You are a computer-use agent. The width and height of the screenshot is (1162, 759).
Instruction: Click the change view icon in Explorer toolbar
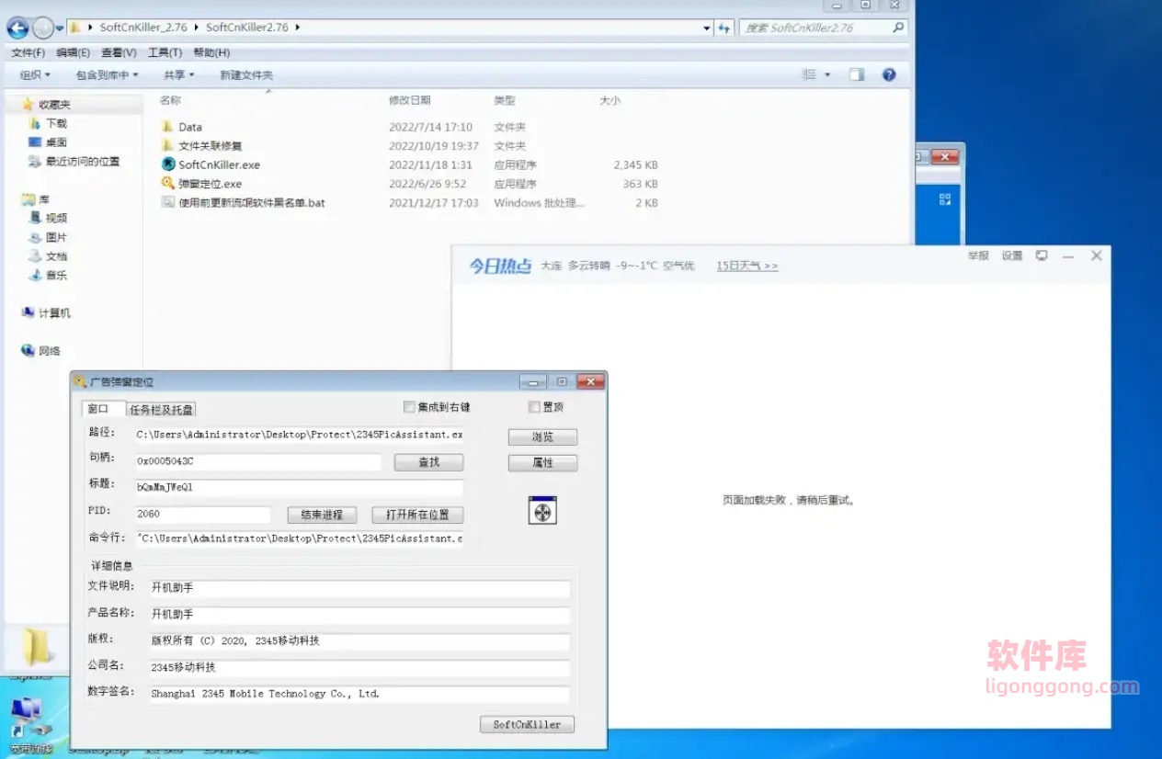coord(809,75)
